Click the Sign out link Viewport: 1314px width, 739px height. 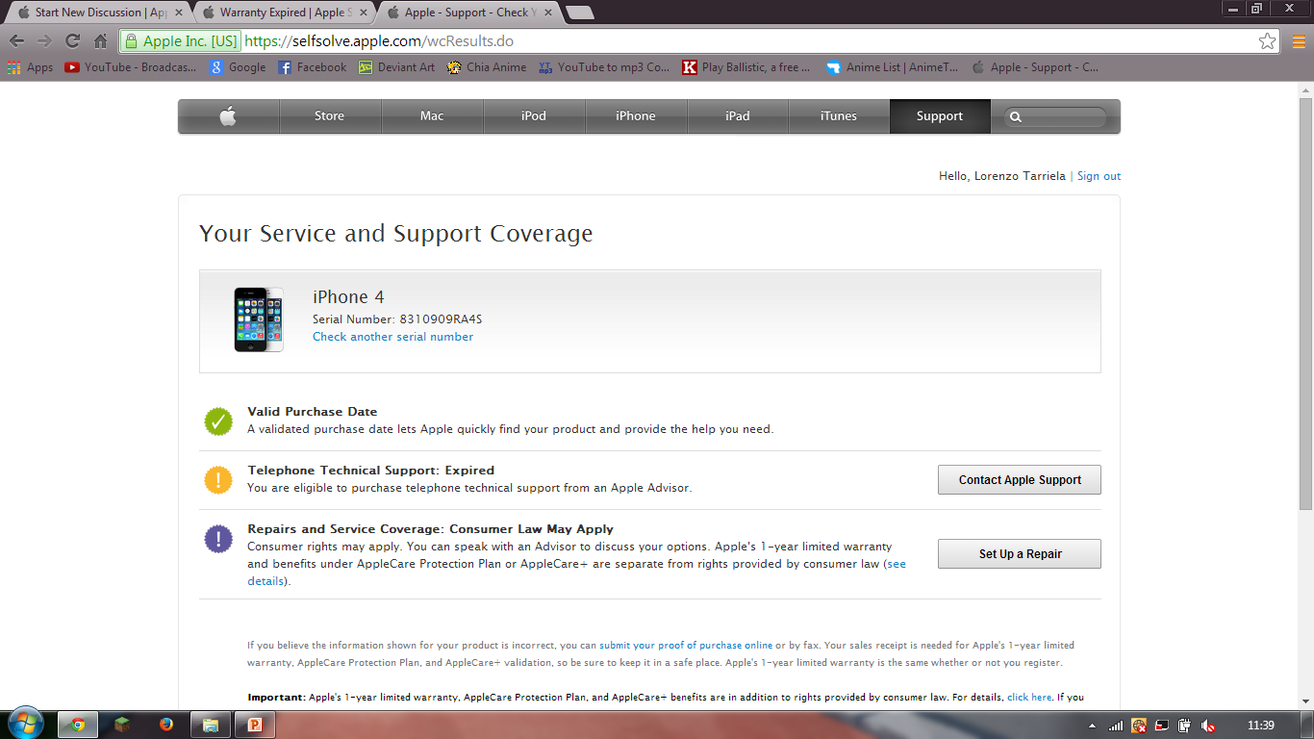(1099, 176)
